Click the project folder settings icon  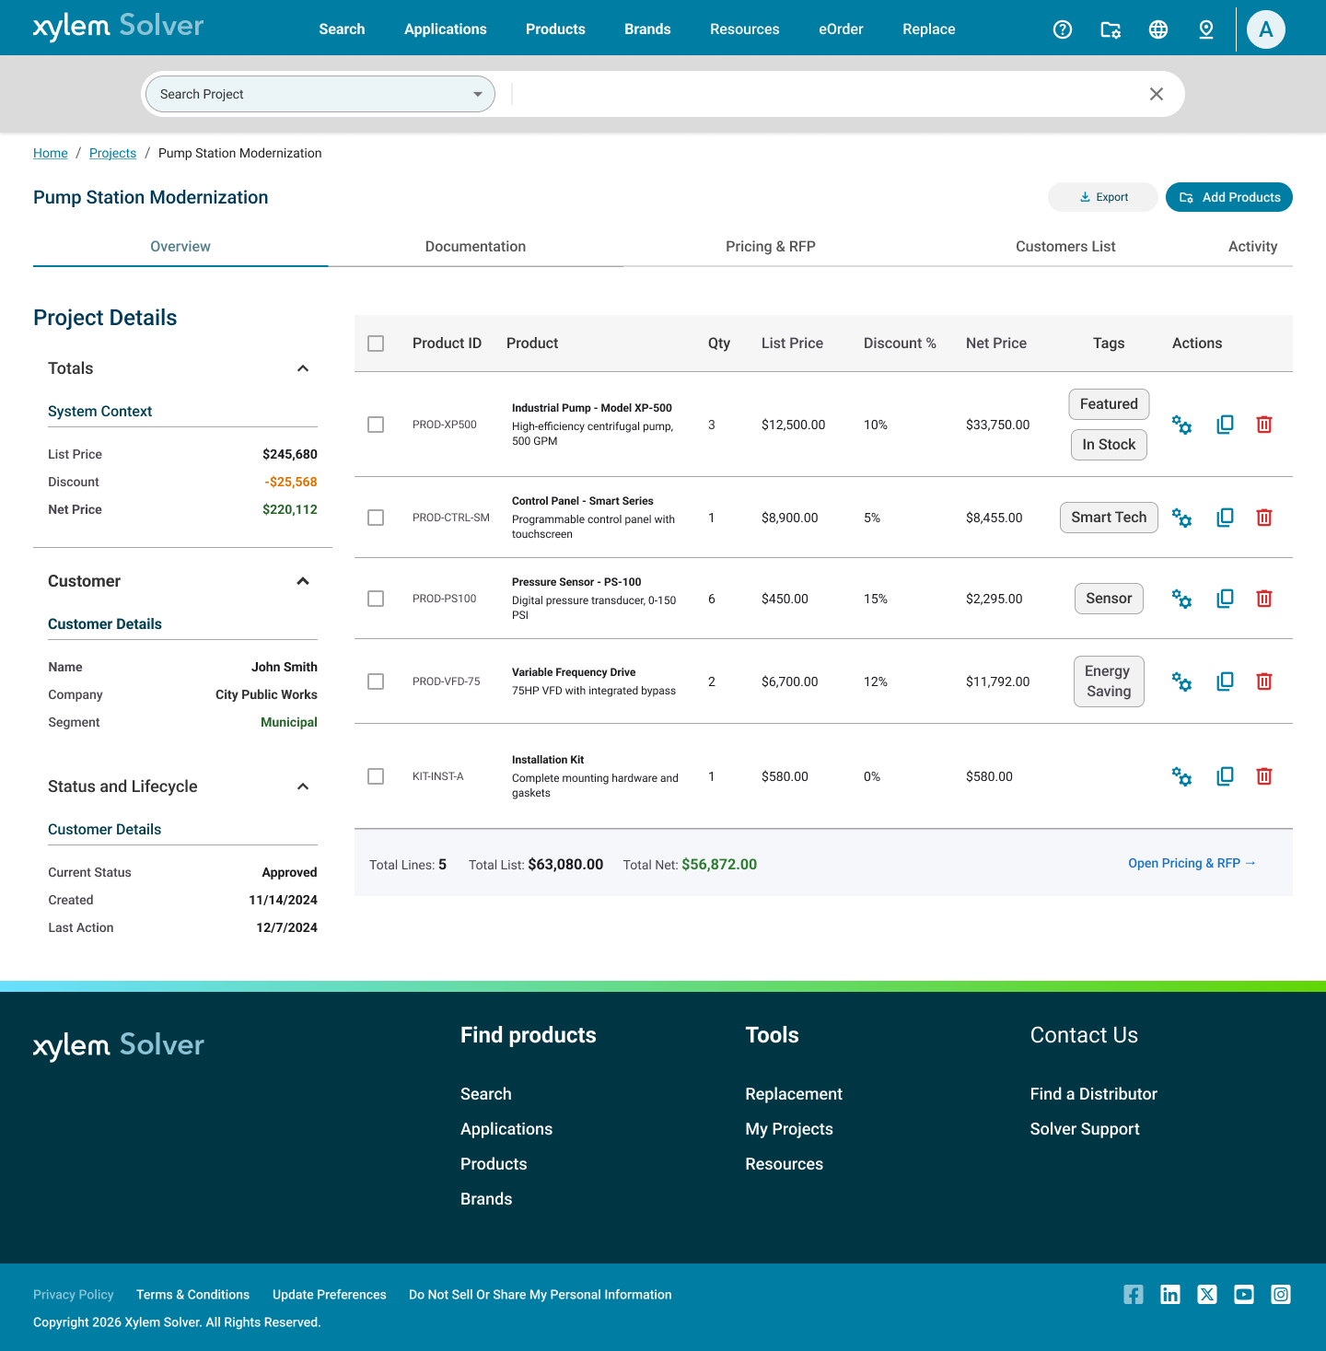pos(1111,29)
